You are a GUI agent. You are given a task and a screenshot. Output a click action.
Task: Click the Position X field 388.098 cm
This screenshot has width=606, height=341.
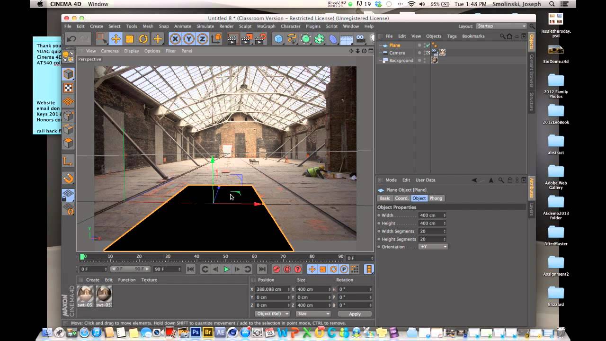coord(273,289)
